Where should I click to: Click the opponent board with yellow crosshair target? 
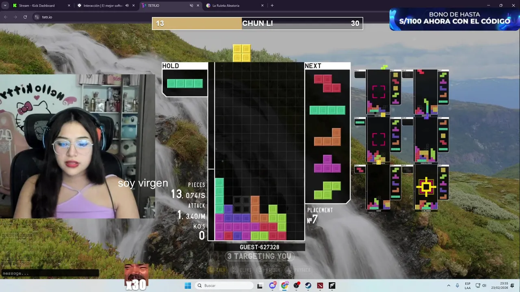tap(426, 187)
